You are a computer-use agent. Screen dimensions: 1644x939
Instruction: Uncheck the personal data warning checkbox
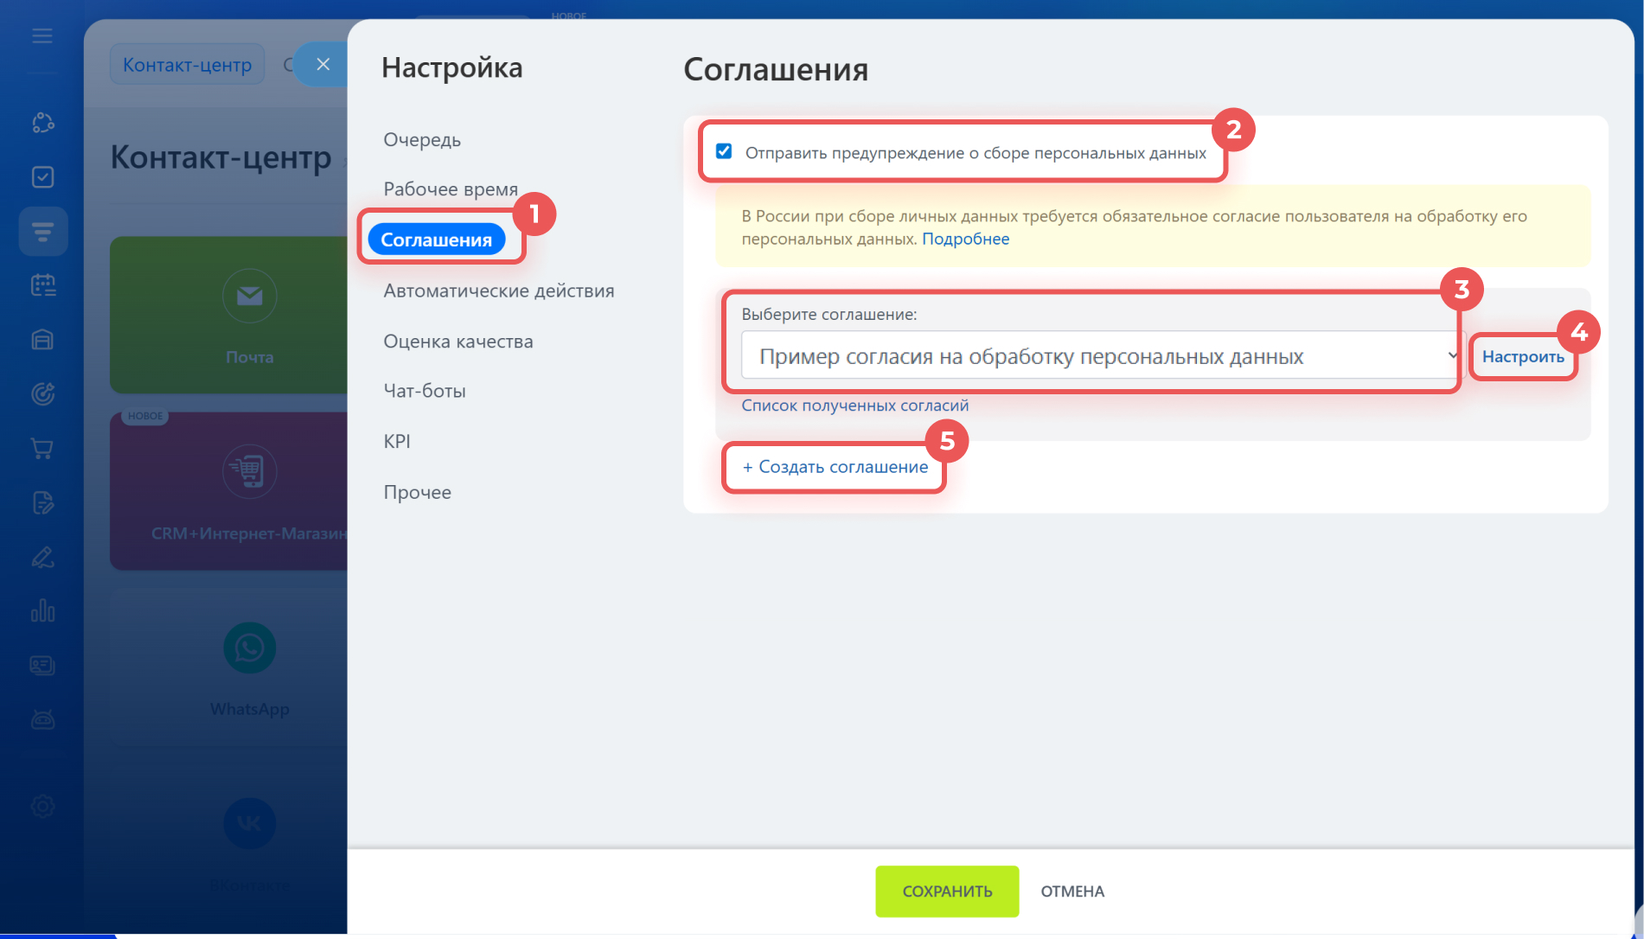pyautogui.click(x=725, y=152)
